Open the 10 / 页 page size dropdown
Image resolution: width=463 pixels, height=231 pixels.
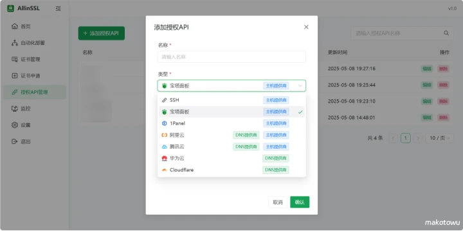[439, 138]
